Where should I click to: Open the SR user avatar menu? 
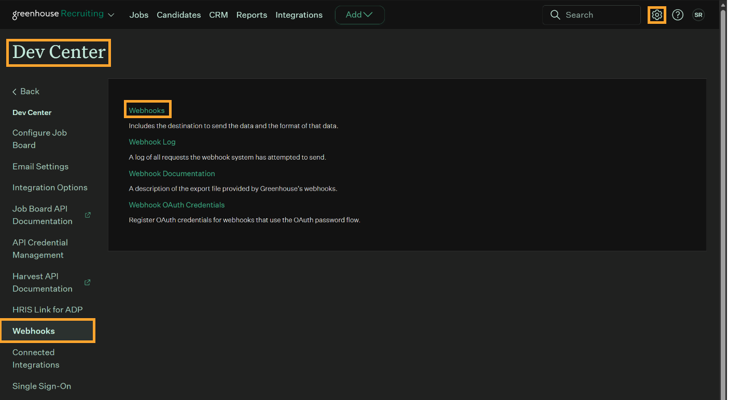(x=698, y=15)
